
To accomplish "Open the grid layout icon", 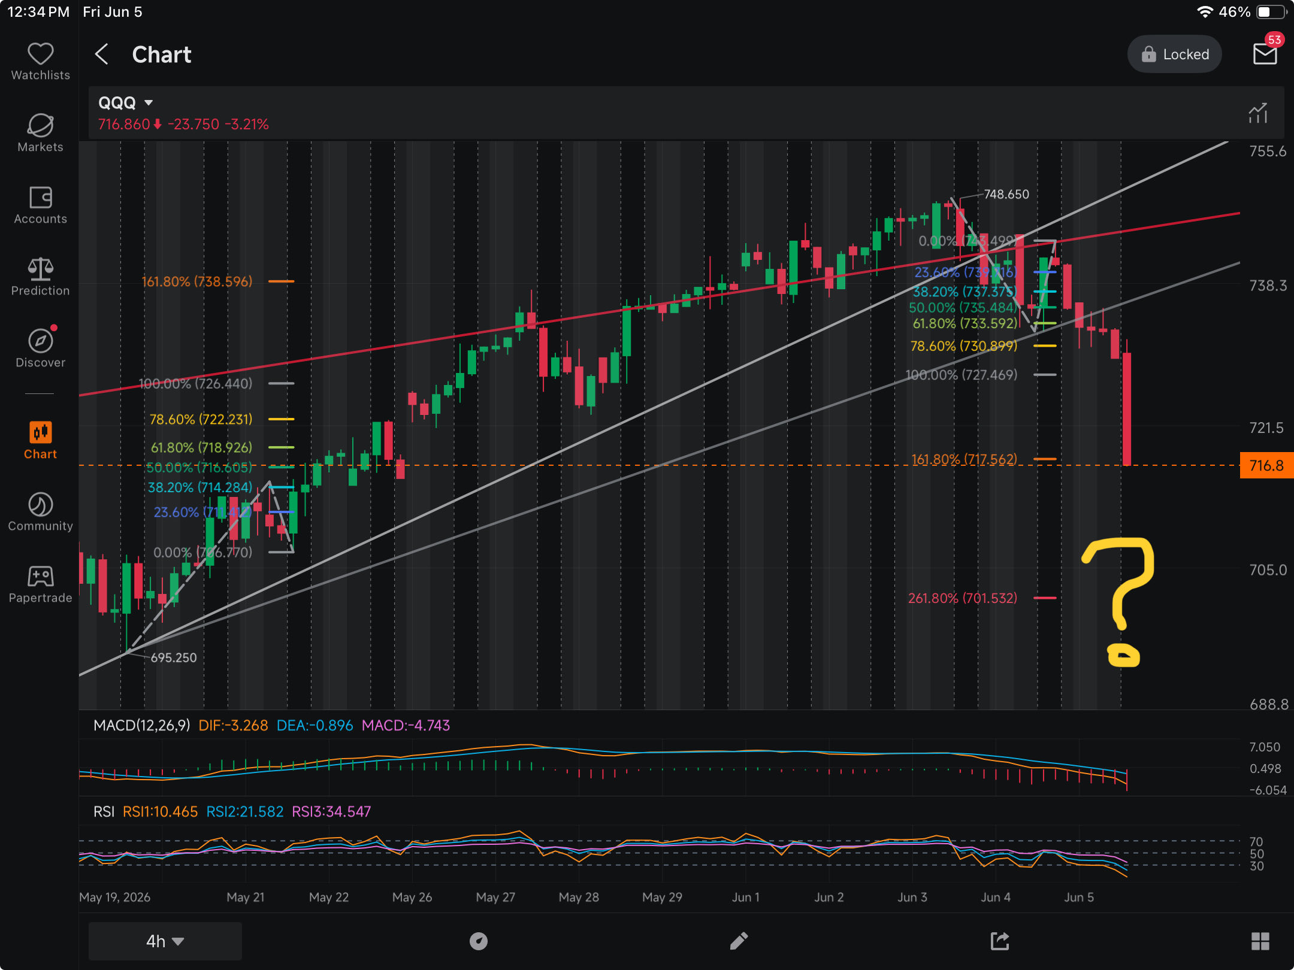I will pyautogui.click(x=1260, y=941).
